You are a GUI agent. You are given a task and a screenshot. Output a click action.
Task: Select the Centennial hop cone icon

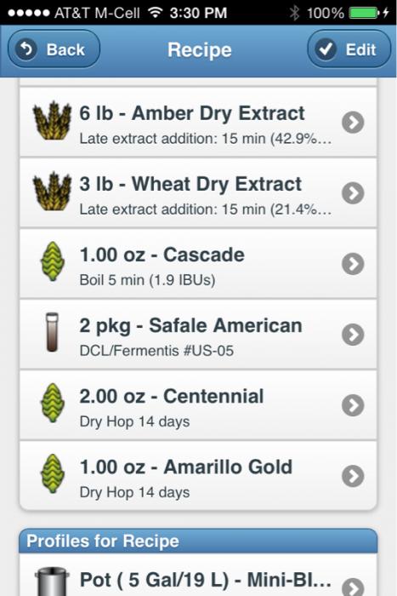(x=53, y=403)
